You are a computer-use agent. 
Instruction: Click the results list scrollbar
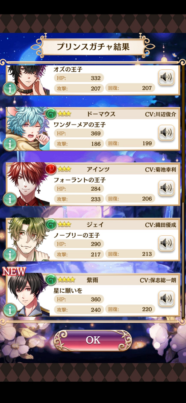click(183, 260)
